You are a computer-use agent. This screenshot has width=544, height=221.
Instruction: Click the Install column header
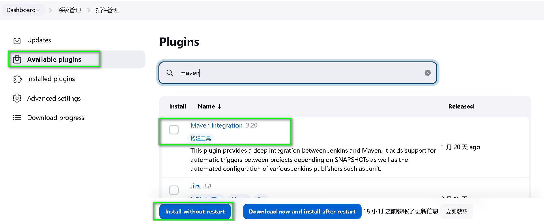[x=177, y=106]
